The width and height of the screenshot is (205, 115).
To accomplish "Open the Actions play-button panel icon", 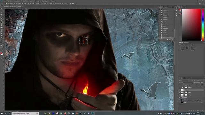I will [x=176, y=10].
